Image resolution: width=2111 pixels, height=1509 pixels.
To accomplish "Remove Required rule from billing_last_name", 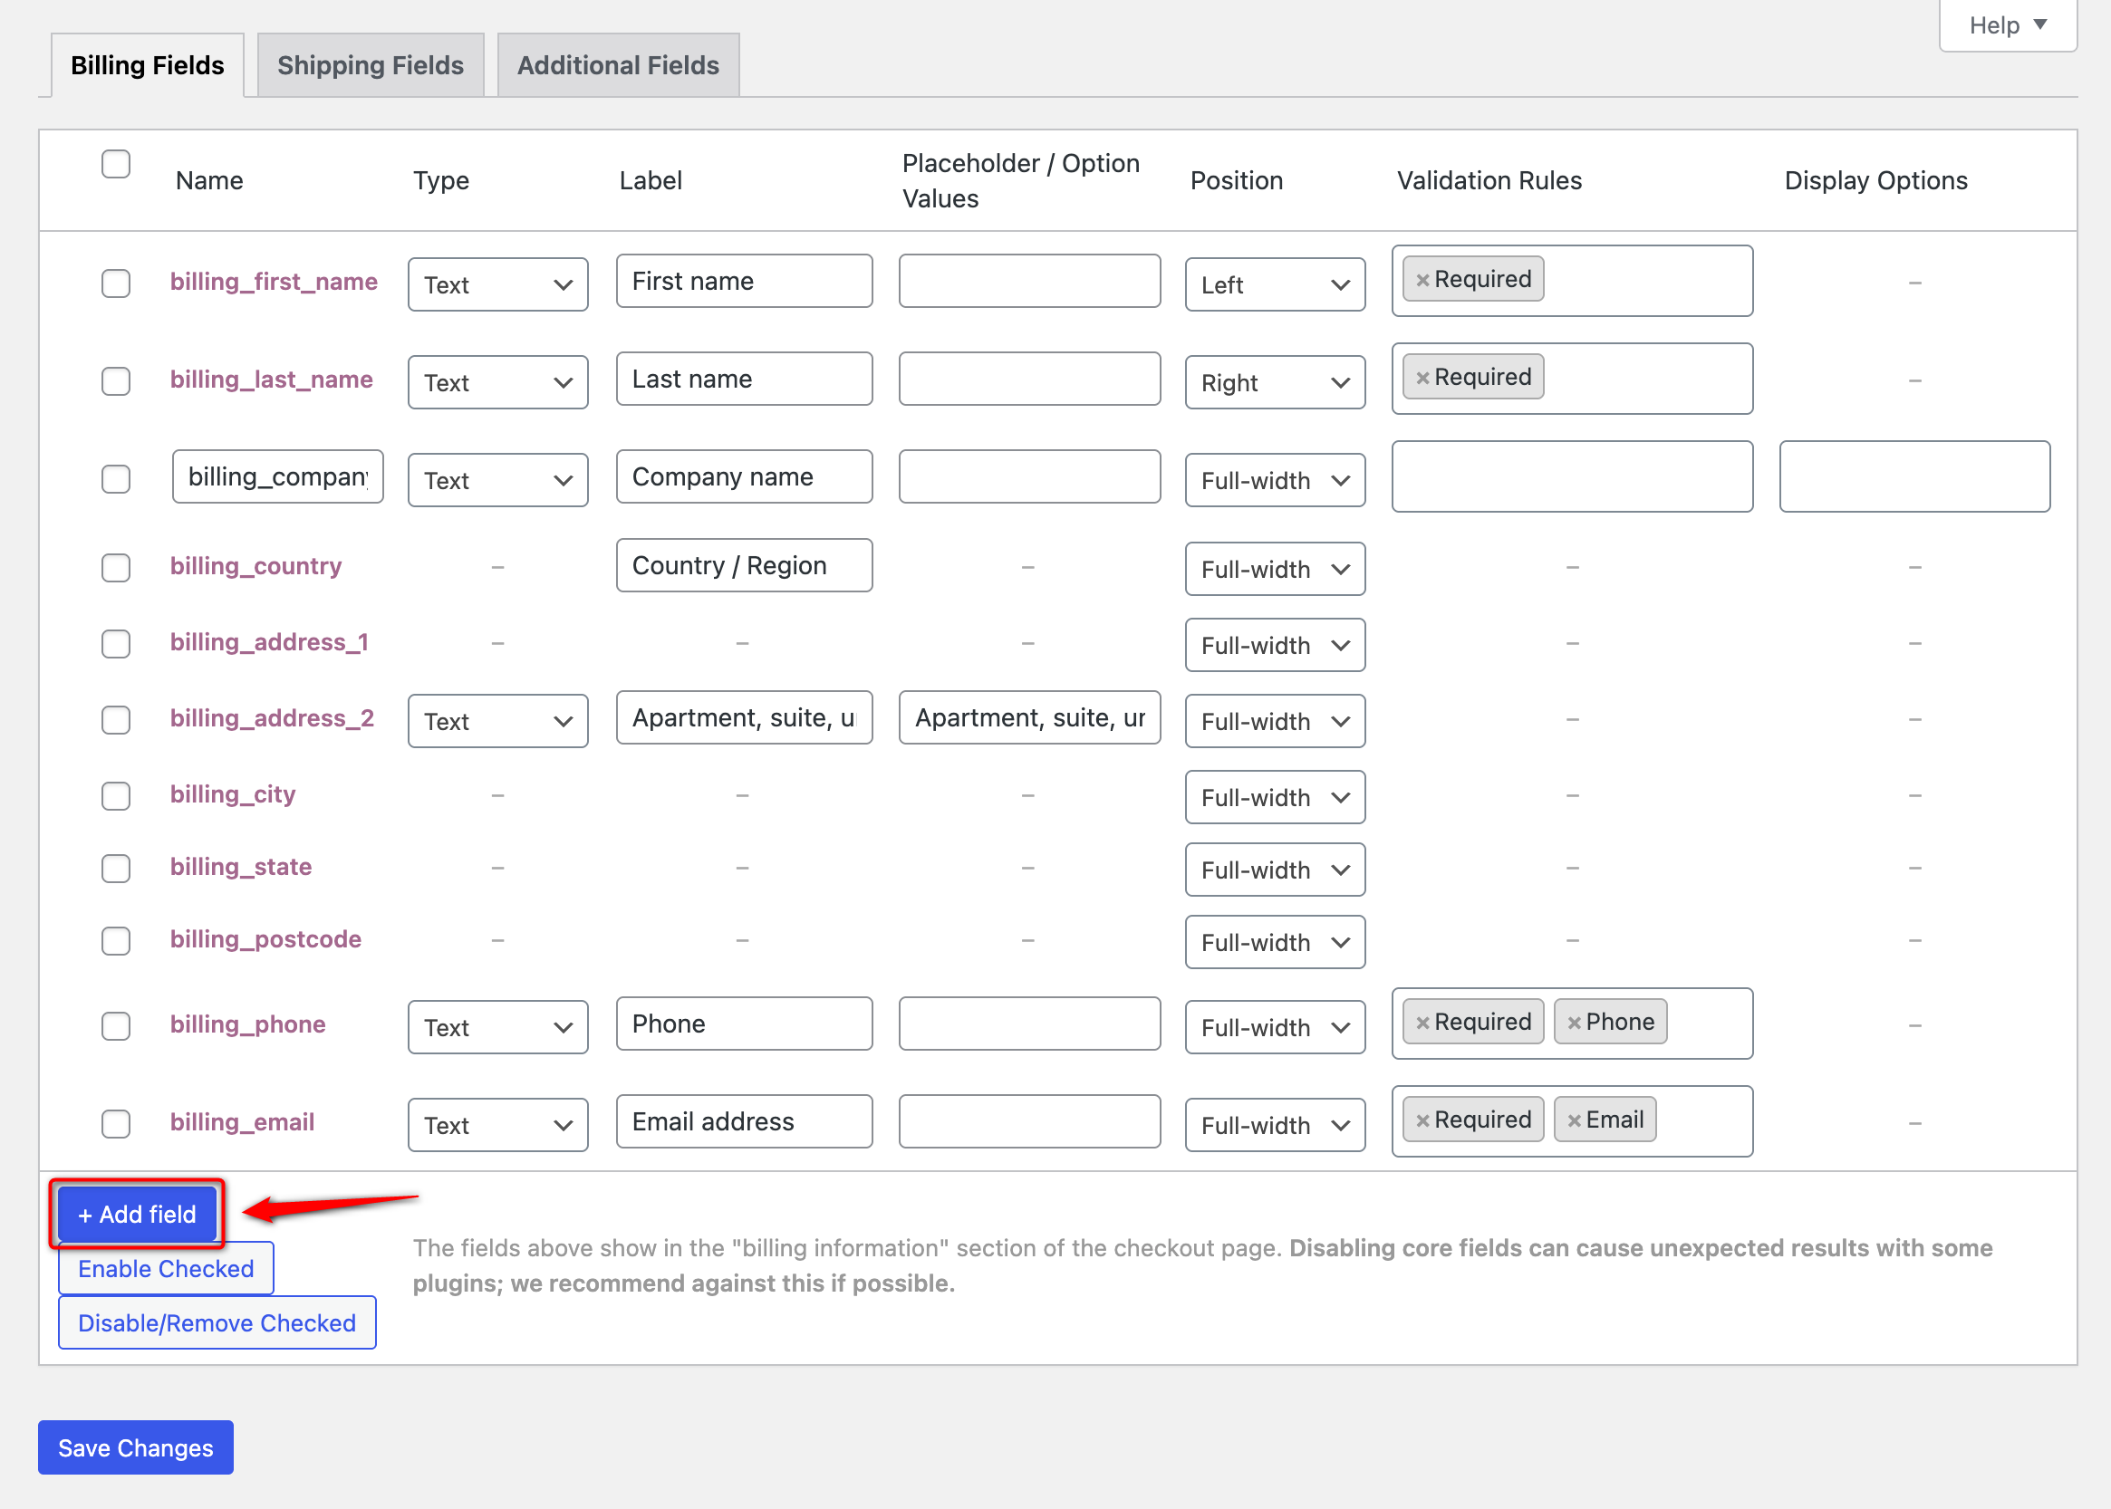I will [1422, 377].
